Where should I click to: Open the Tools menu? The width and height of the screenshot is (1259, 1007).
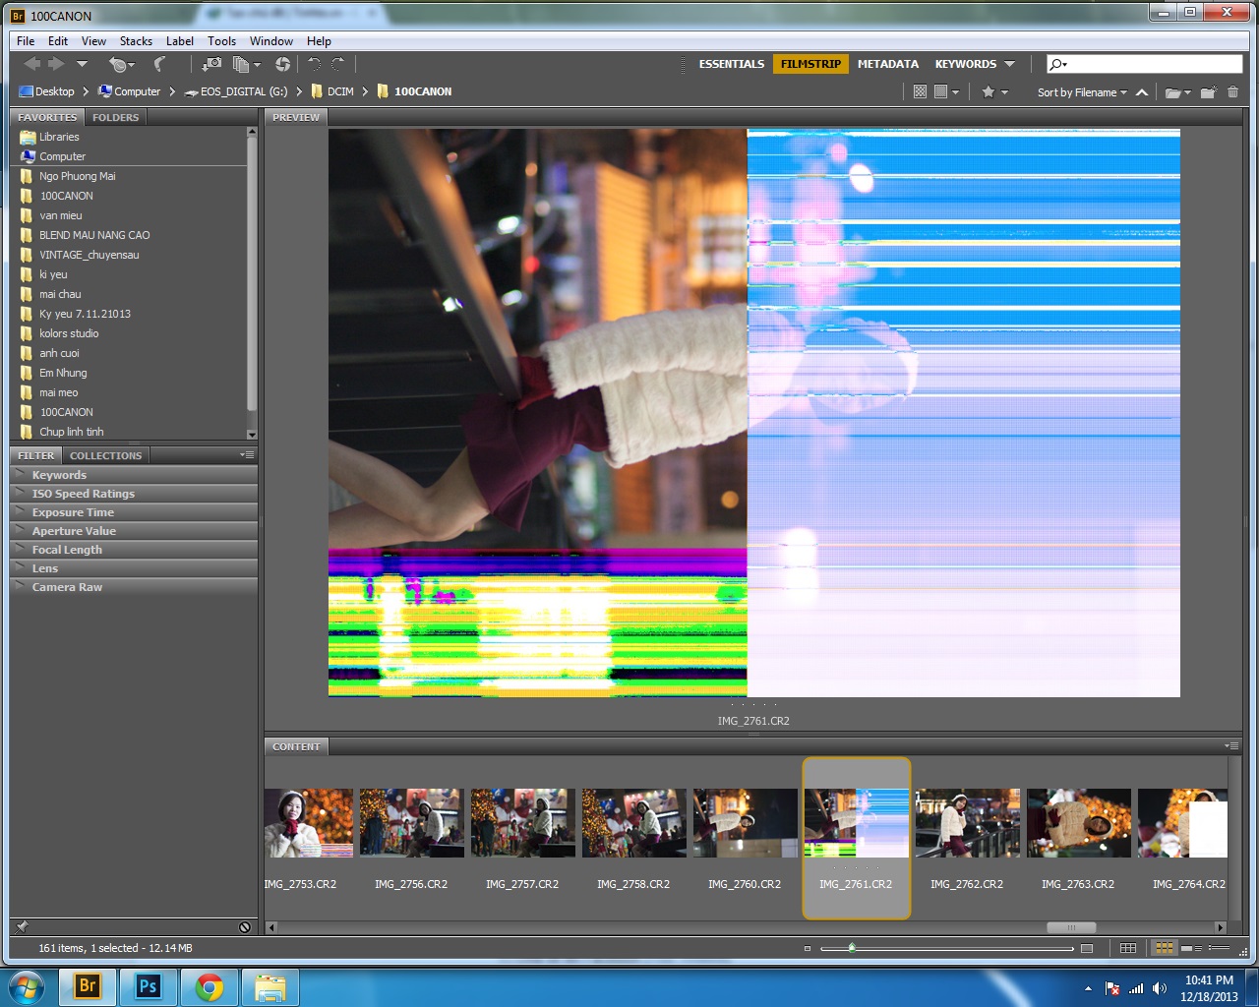pyautogui.click(x=221, y=41)
